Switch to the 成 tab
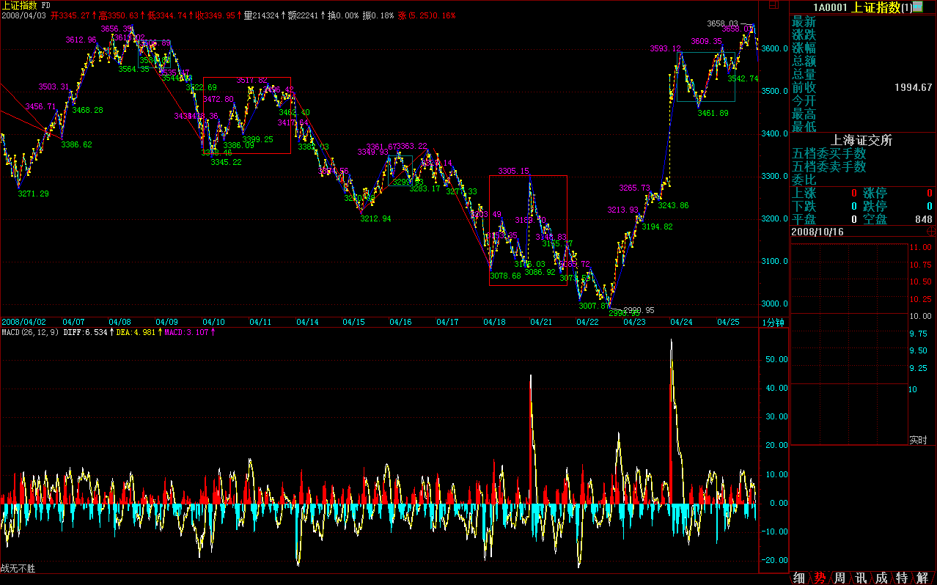The image size is (937, 585). pos(881,578)
